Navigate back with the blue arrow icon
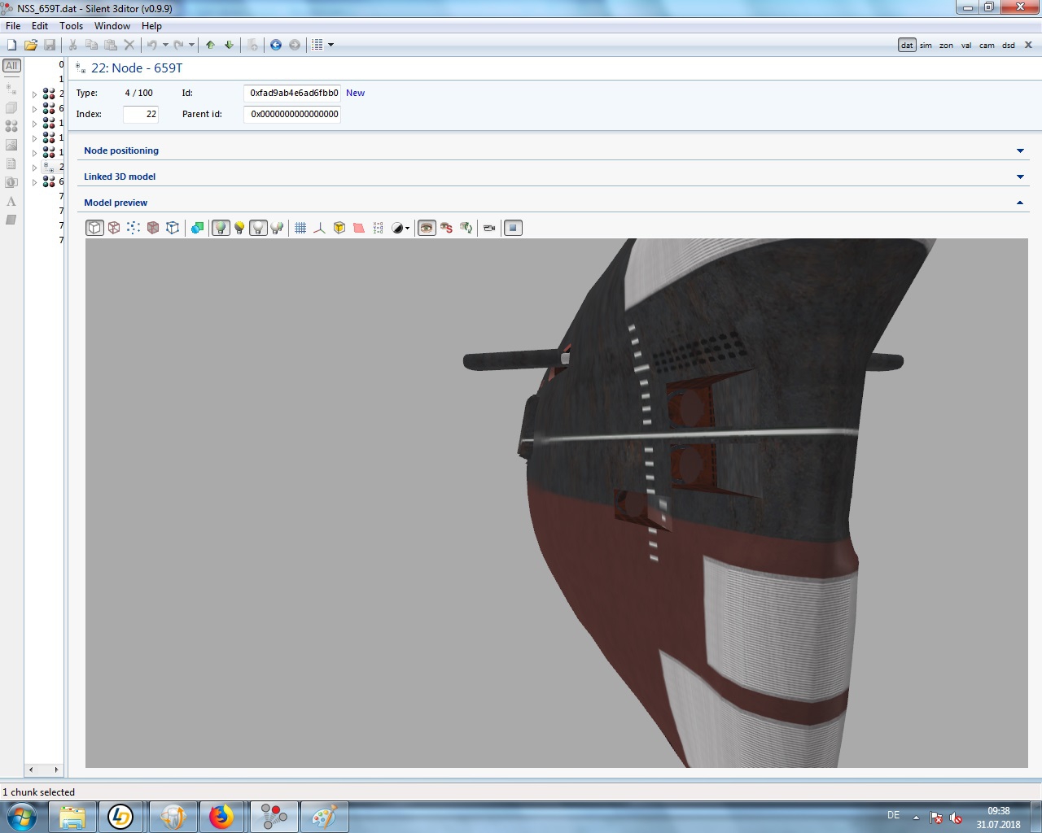This screenshot has height=833, width=1042. click(275, 45)
